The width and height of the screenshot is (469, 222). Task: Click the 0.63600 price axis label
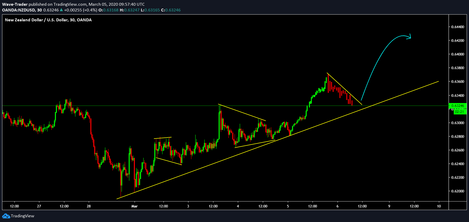click(x=458, y=82)
